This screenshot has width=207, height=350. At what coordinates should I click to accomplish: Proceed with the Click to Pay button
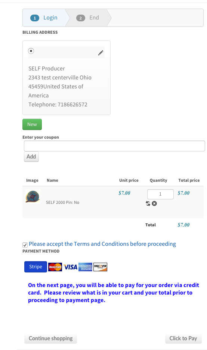tap(183, 338)
